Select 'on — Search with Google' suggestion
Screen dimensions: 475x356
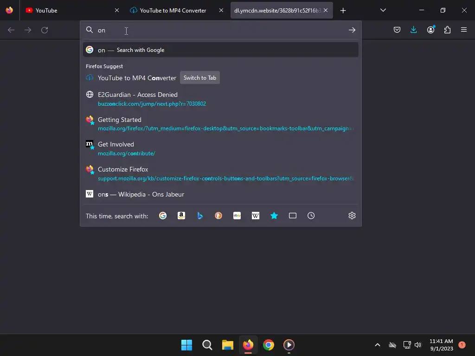(220, 50)
